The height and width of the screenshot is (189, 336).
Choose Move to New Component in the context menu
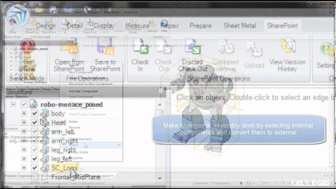click(87, 78)
